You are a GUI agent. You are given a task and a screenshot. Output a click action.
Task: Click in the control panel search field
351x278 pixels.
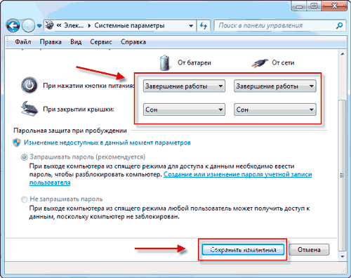click(276, 25)
